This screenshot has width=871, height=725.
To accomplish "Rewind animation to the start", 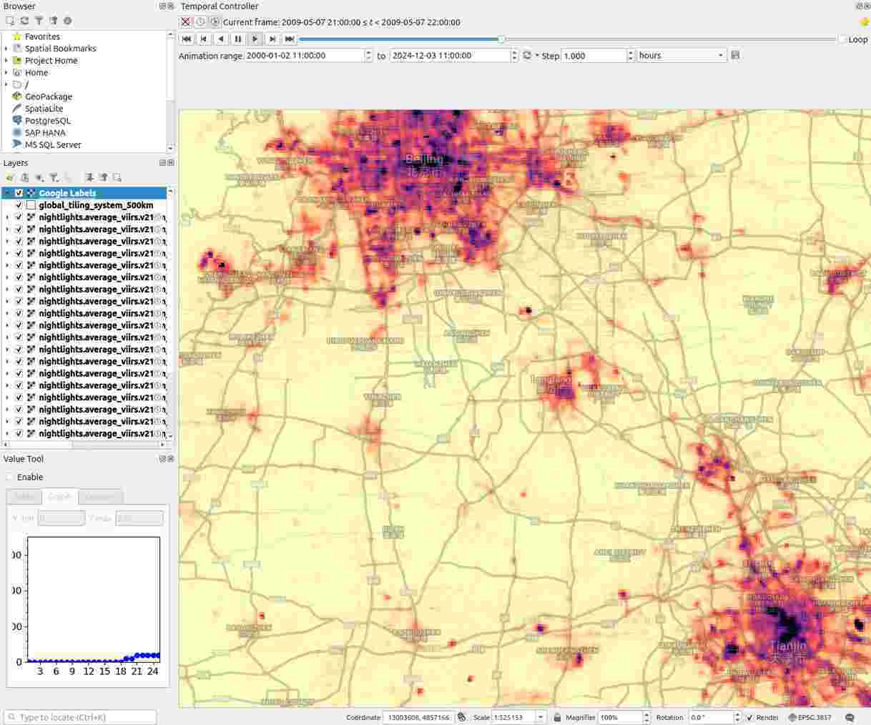I will [187, 39].
